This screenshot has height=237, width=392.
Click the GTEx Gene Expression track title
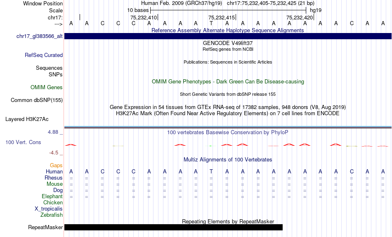pos(228,107)
